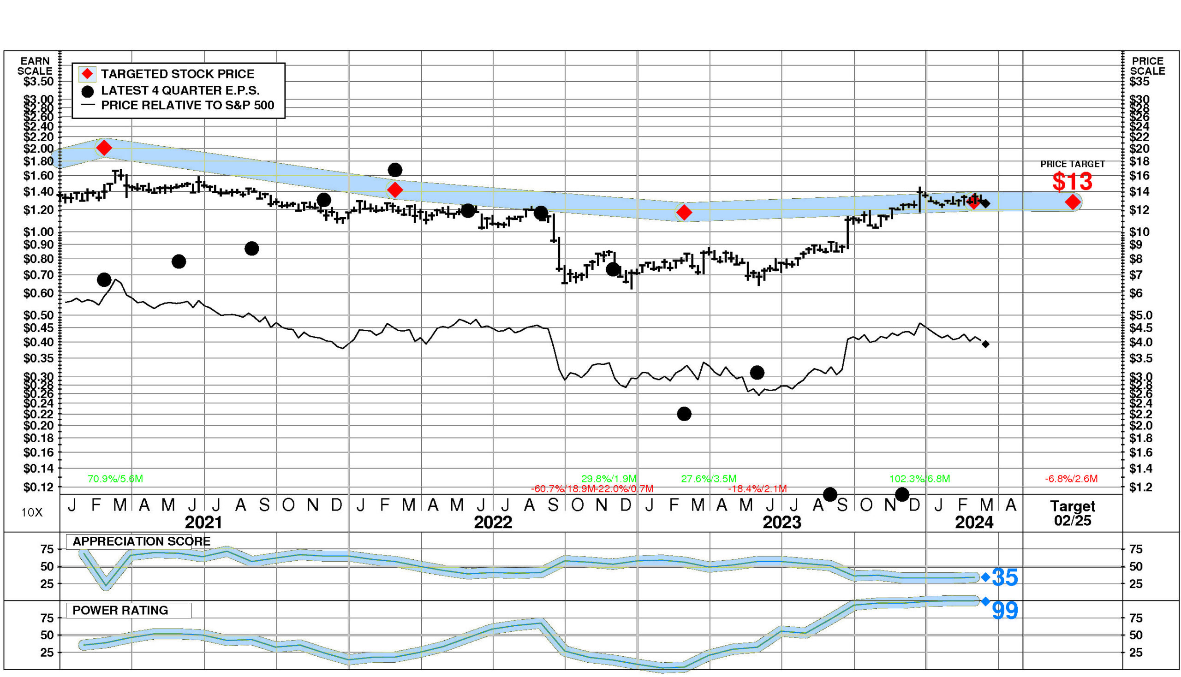Click the red -6.8%/2.6M annotation
Viewport: 1181px width, 677px height.
tap(1071, 478)
